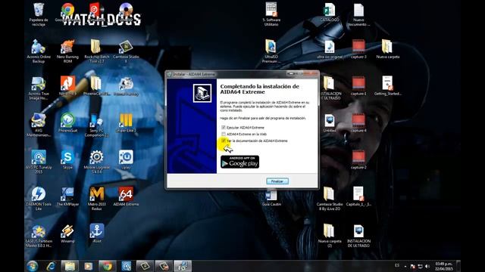Toggle the Ver la documentación de AIDA64 checkbox
Viewport: 485px width, 272px height.
(x=224, y=141)
